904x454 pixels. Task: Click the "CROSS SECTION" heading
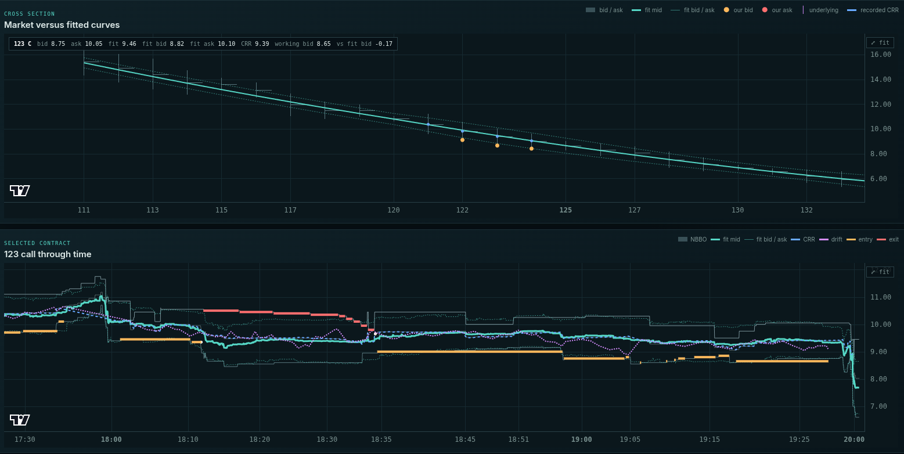pos(30,13)
